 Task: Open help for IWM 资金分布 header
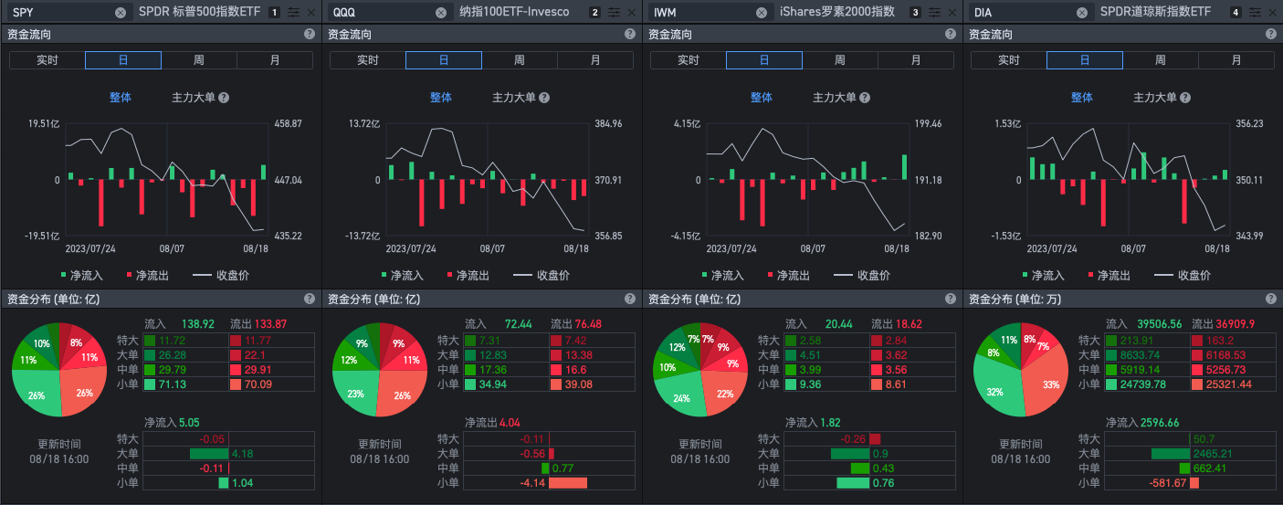[950, 299]
